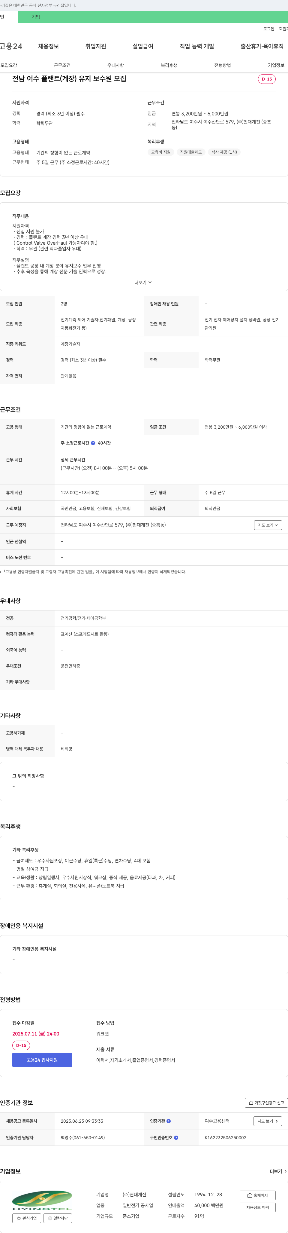Viewport: 288px width, 1233px height.
Task: Click the deadline 2025.07.11 (금) 24:00
Action: point(36,1033)
